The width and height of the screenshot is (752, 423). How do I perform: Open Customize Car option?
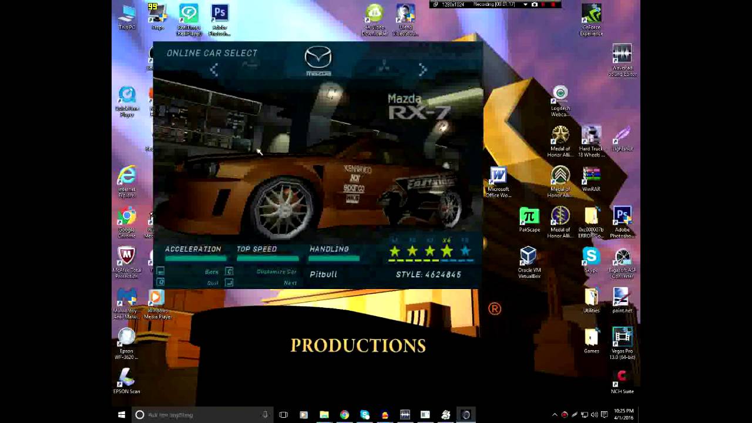pos(276,271)
